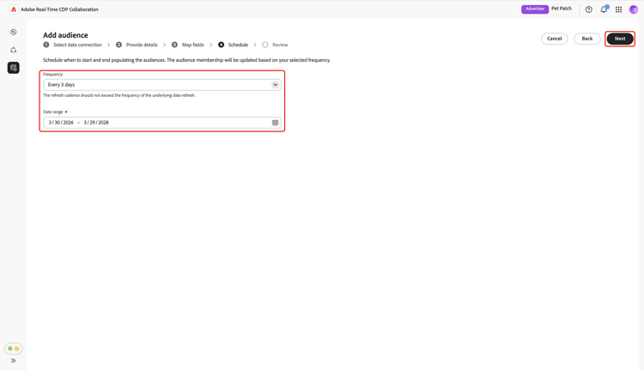Click the Back button
The width and height of the screenshot is (644, 371).
tap(587, 39)
